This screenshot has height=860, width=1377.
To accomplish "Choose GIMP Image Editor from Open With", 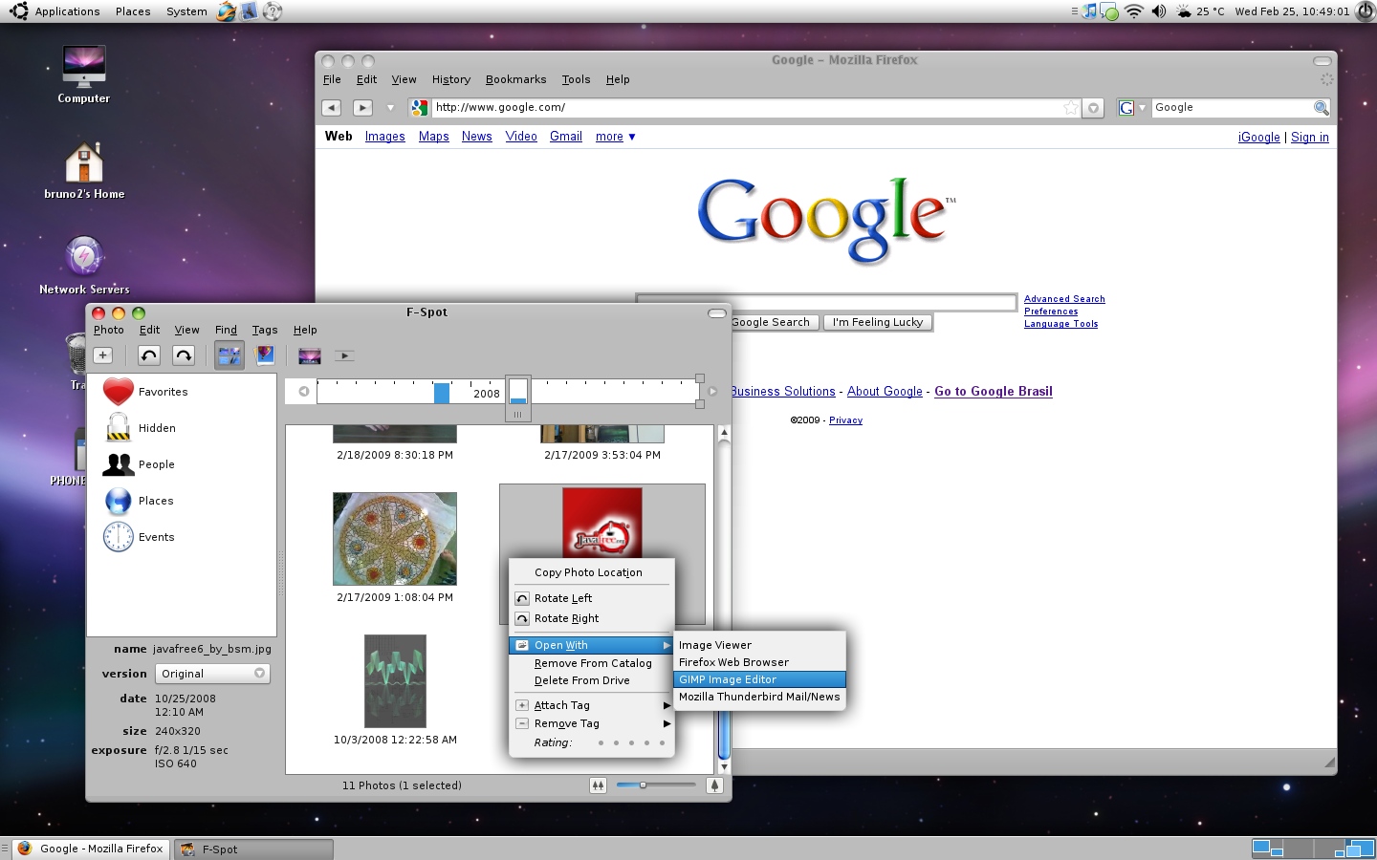I will click(x=759, y=679).
